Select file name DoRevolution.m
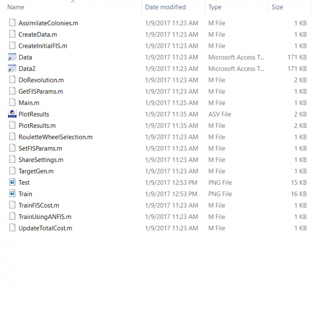 pos(41,80)
